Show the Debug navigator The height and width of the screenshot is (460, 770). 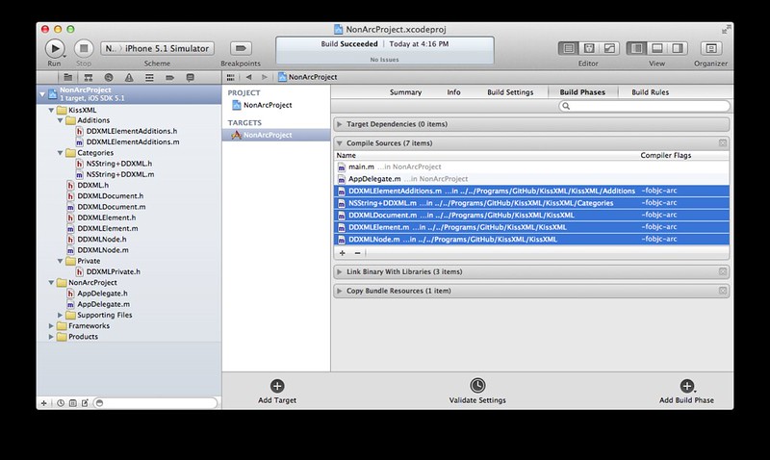tap(149, 78)
